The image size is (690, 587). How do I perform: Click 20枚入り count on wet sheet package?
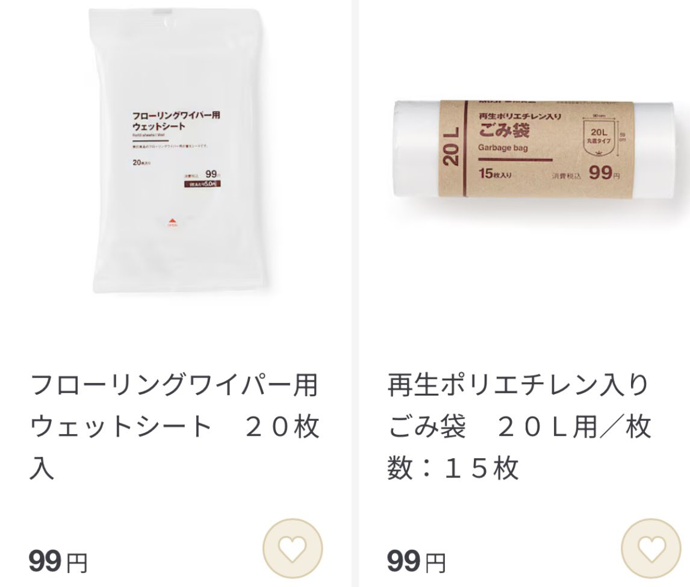pos(141,163)
